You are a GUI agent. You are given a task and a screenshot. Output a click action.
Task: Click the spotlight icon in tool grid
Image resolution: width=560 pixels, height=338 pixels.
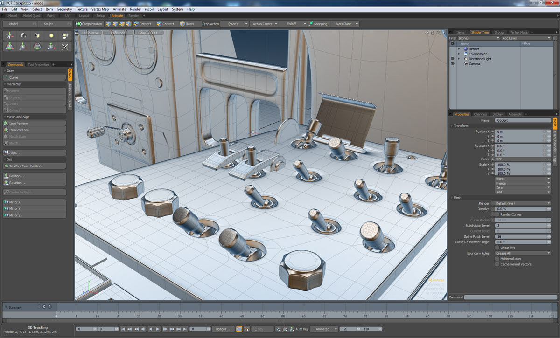click(x=37, y=35)
